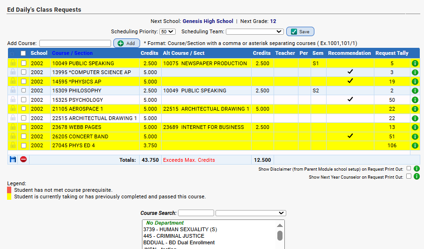Select BDDUAL - BD Dual Enrollment course
The height and width of the screenshot is (249, 424).
179,242
